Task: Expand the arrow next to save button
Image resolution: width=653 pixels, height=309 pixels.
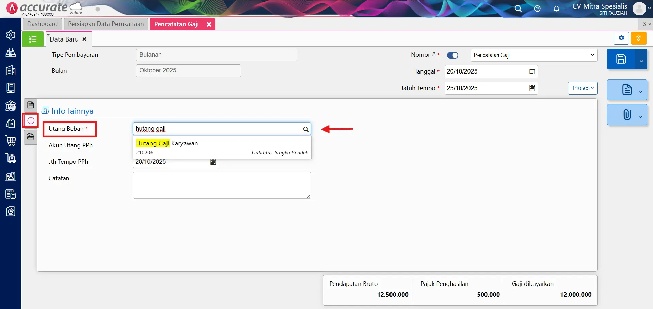Action: pos(641,61)
